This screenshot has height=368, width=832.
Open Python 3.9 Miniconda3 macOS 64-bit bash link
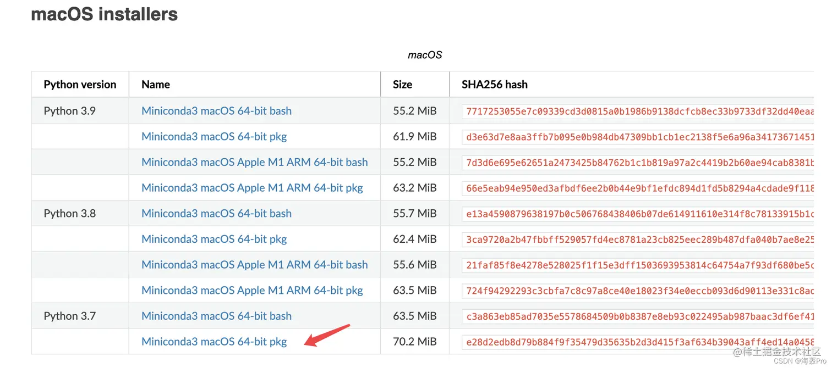click(x=216, y=111)
